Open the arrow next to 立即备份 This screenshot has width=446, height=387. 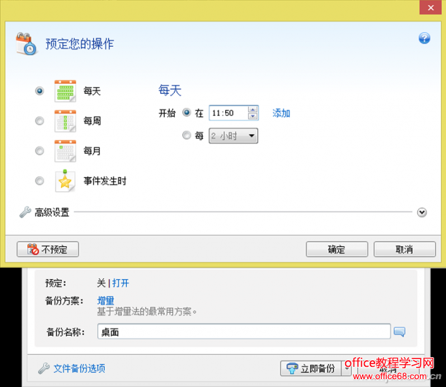(347, 368)
